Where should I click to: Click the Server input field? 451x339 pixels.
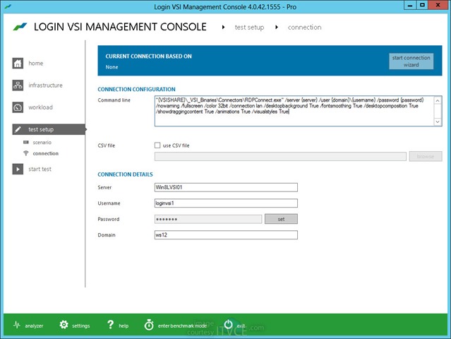(226, 187)
